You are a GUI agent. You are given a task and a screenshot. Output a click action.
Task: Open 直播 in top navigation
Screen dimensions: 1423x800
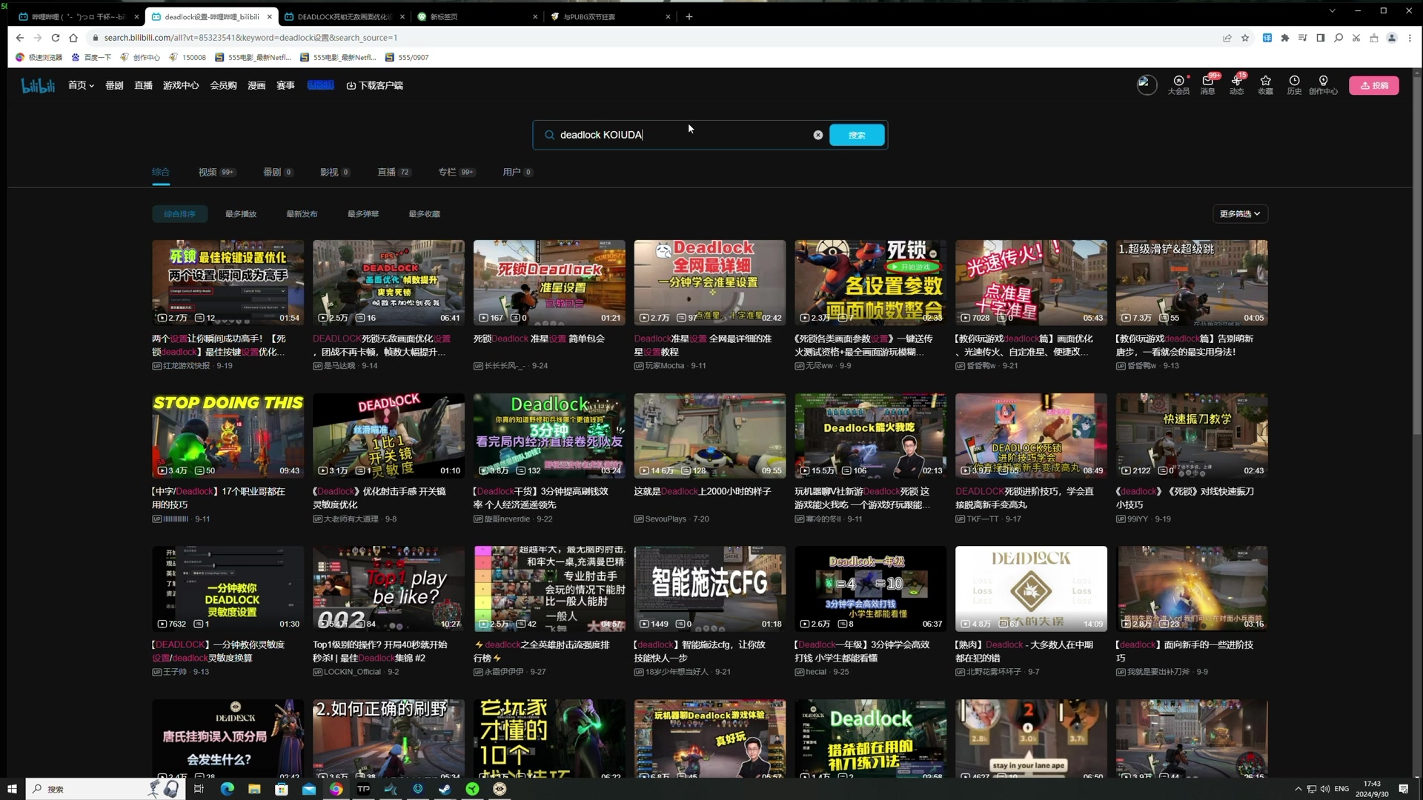click(x=143, y=85)
